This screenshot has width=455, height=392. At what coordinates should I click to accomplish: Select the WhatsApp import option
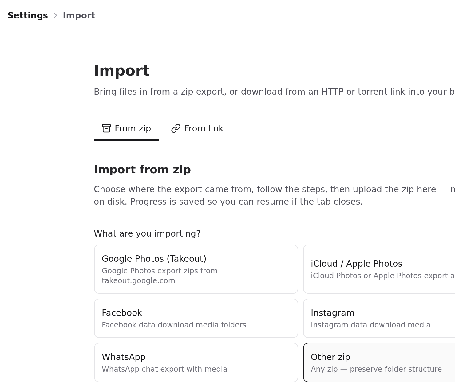(196, 363)
